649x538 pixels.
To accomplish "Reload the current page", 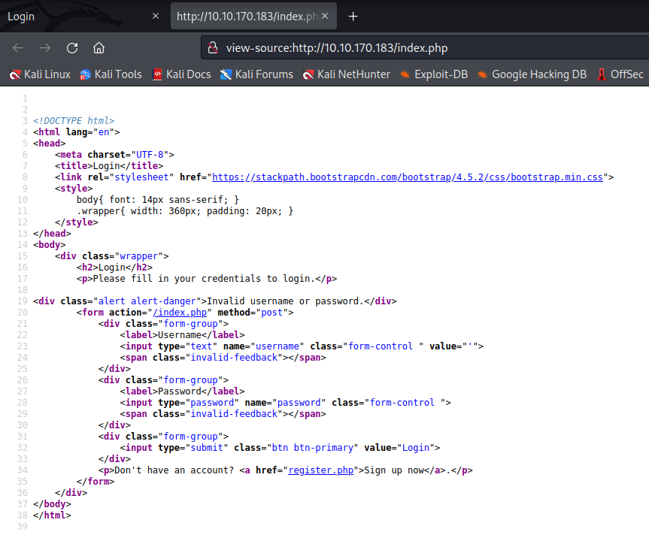I will pos(71,47).
